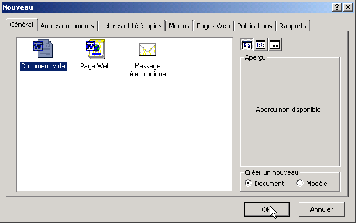Click the 'Document vide' label

pos(43,66)
